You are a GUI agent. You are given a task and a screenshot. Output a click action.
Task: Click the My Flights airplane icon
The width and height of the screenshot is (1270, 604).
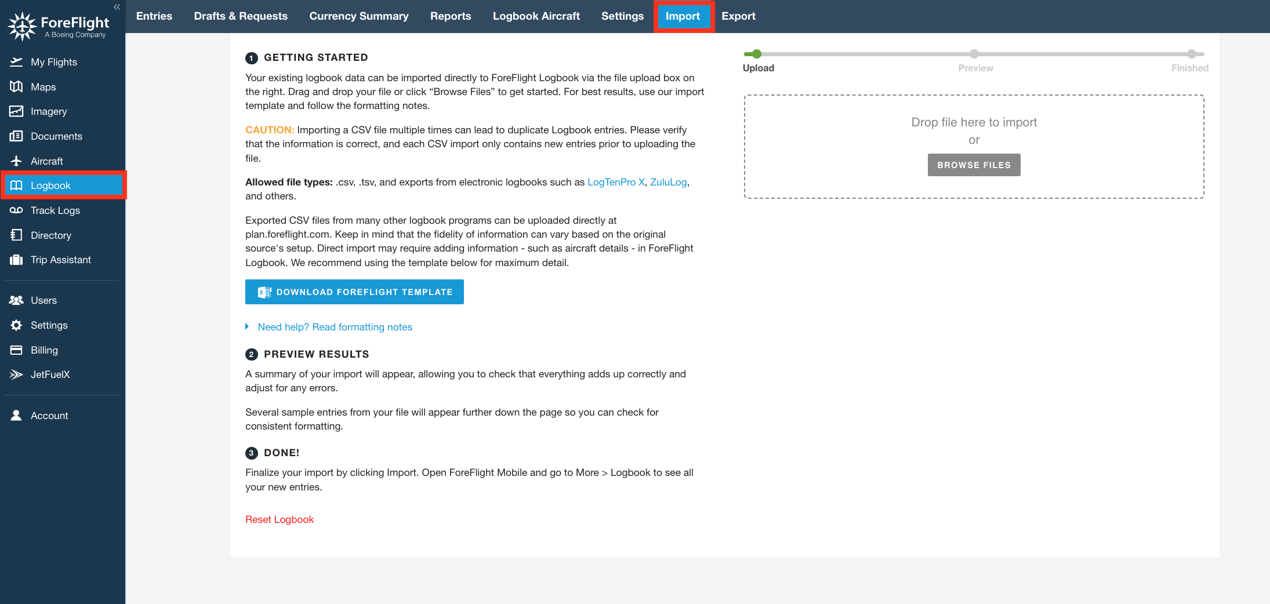[16, 62]
